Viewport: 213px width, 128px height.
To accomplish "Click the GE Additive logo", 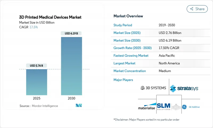I will (191, 107).
